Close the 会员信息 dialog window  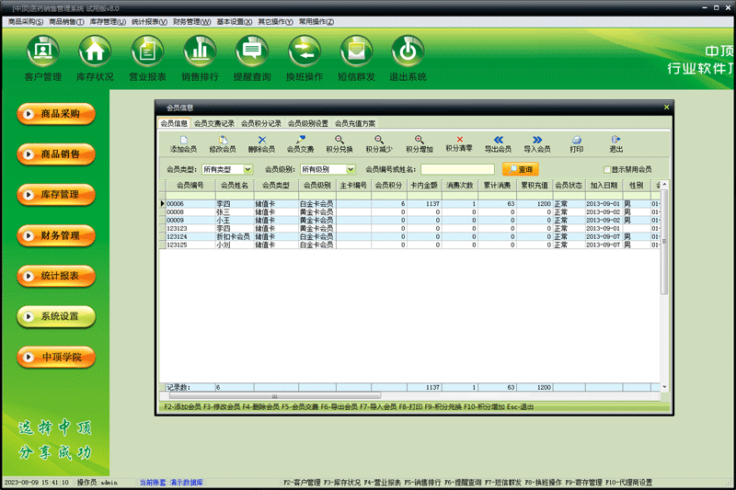666,108
